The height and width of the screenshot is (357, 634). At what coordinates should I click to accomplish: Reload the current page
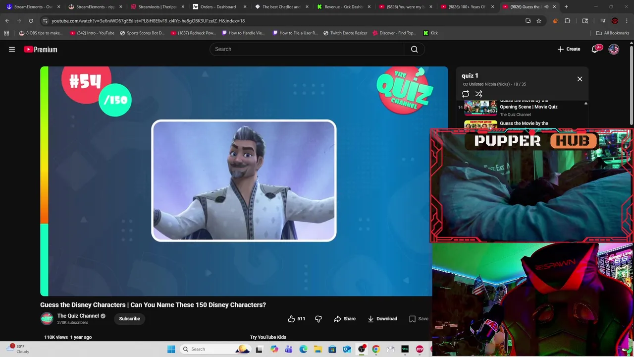(31, 21)
